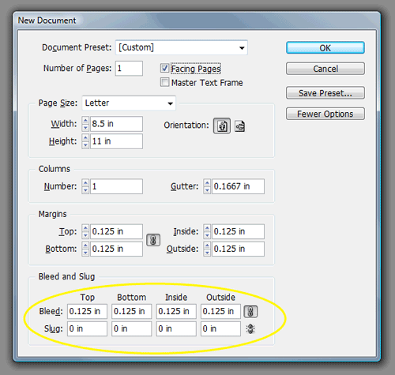Toggle the margins chain link icon

[x=153, y=240]
